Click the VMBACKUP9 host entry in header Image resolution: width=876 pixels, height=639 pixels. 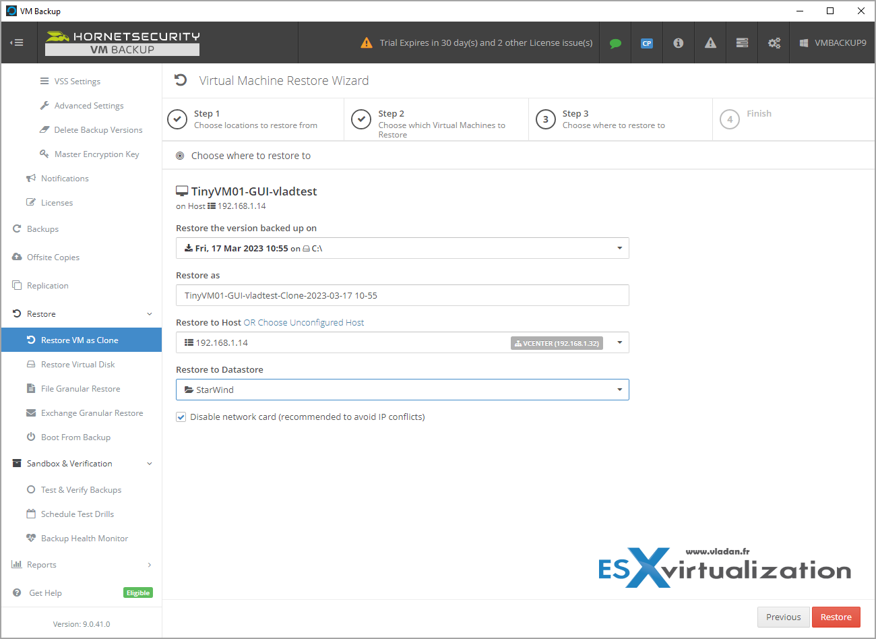tap(833, 43)
